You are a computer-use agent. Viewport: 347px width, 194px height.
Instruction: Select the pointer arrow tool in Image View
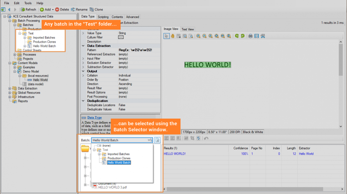tap(167, 36)
